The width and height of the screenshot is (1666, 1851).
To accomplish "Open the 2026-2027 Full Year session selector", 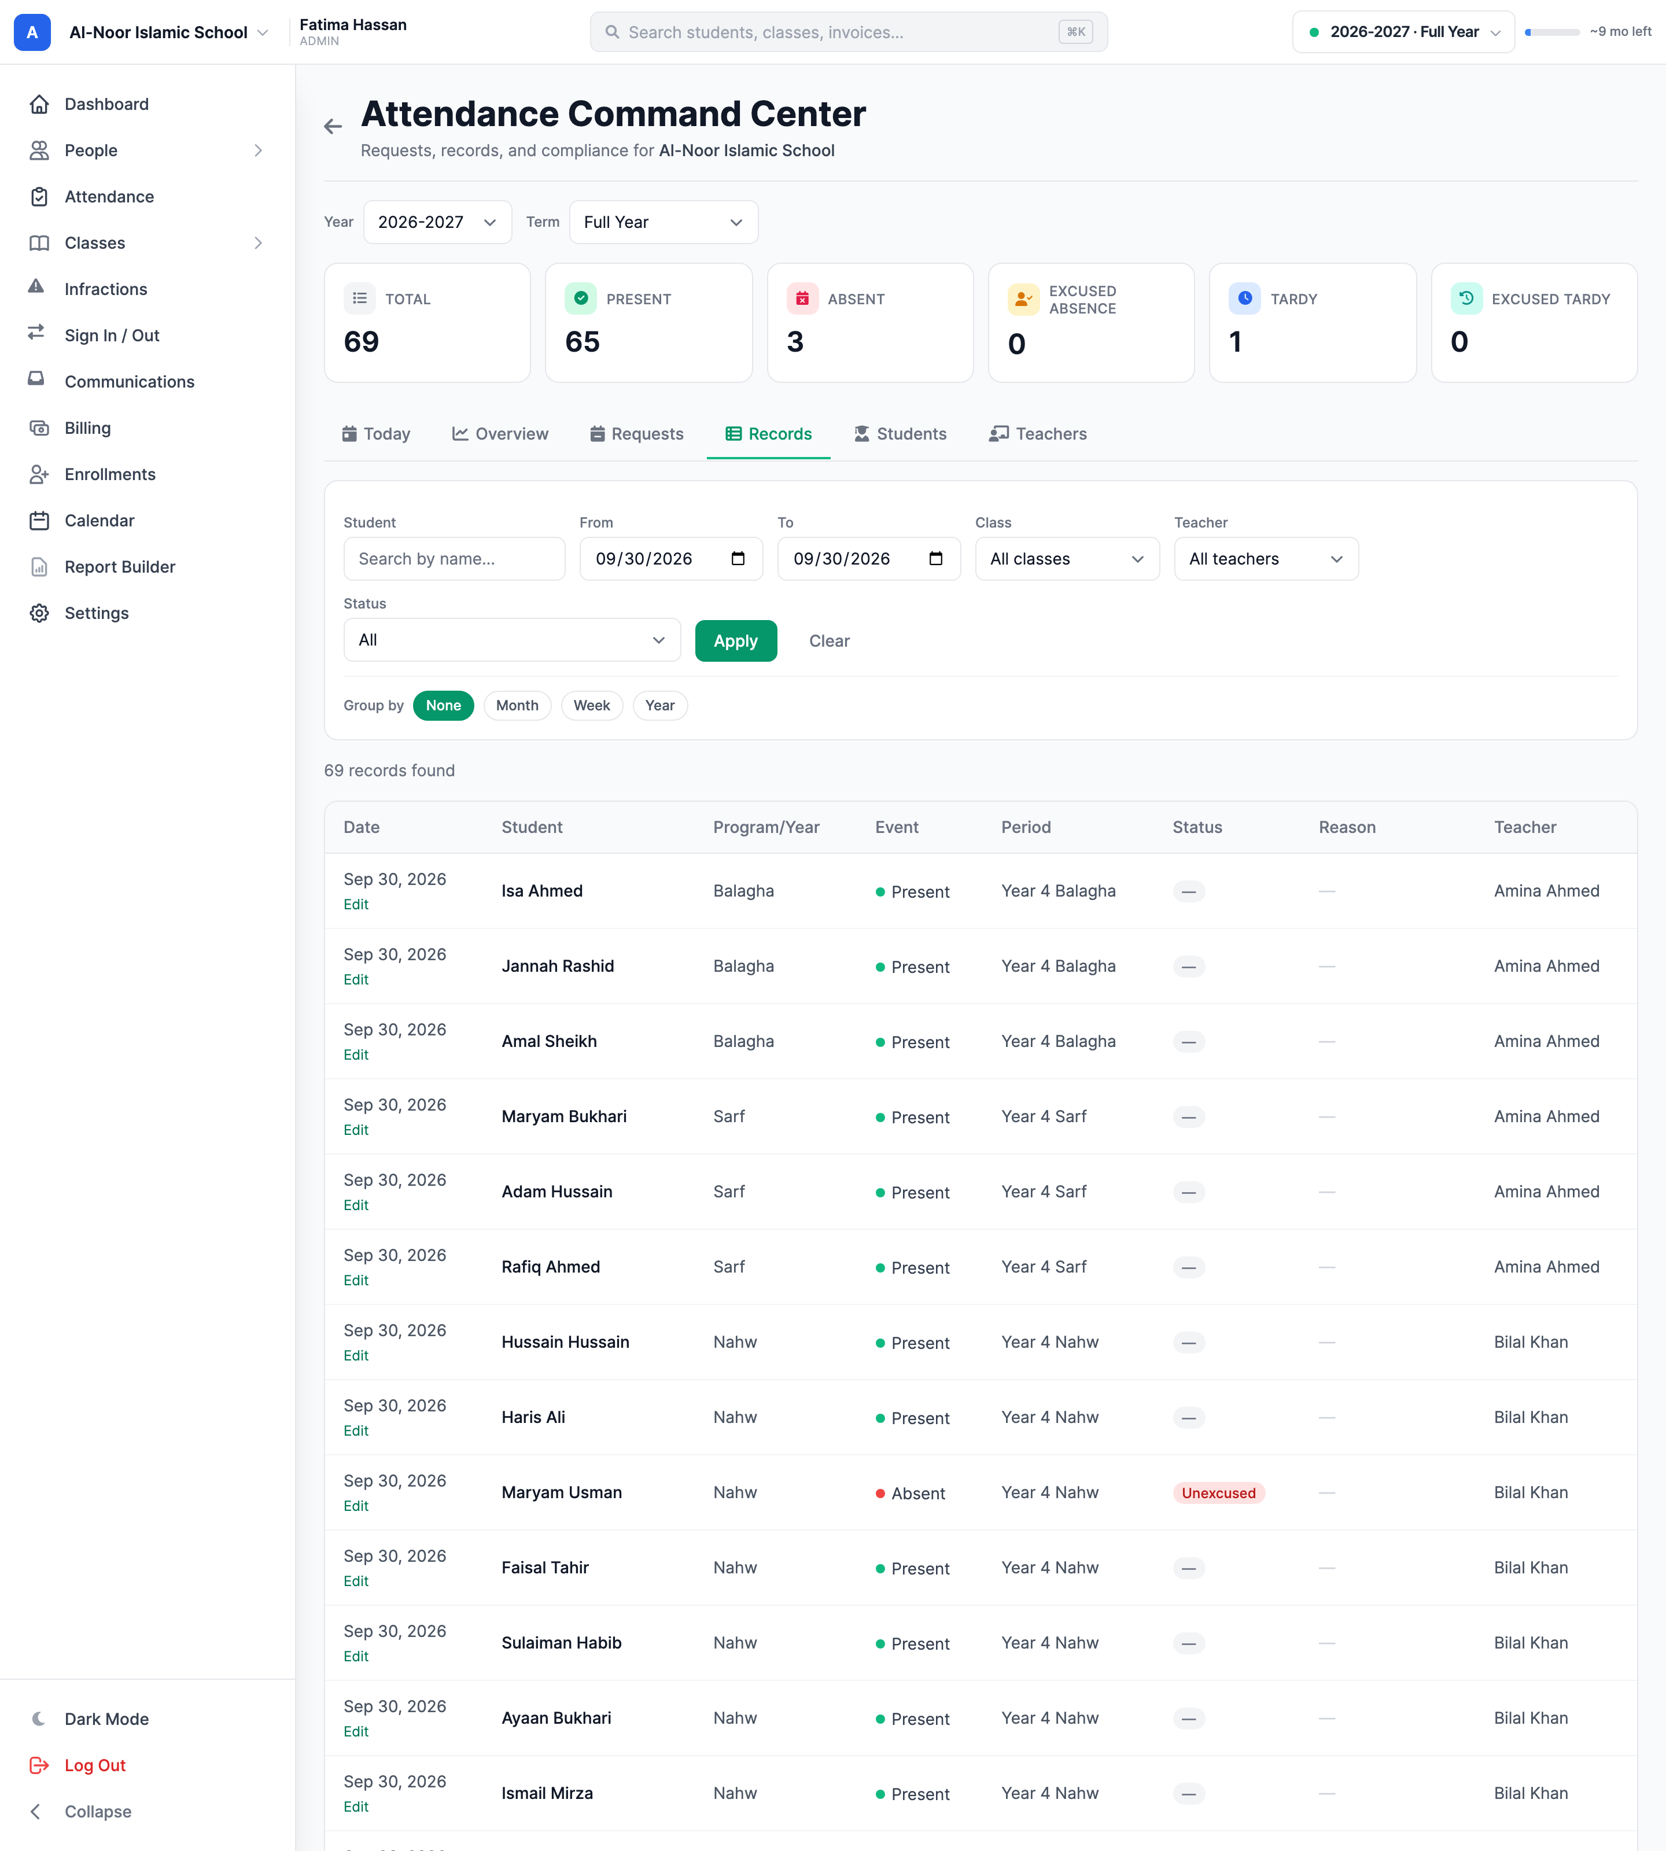I will 1403,32.
